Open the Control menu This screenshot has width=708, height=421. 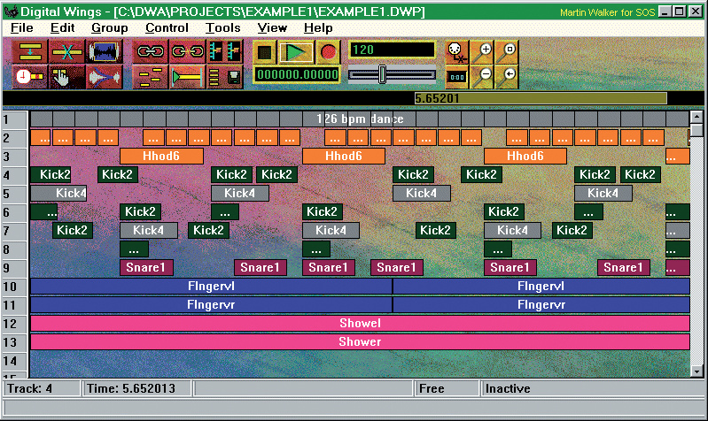tap(167, 28)
